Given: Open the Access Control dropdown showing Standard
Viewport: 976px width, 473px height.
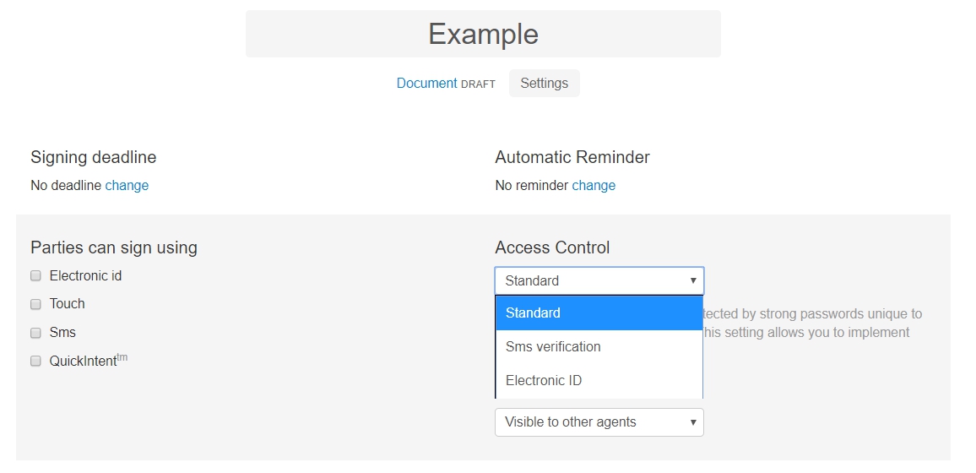Looking at the screenshot, I should click(x=591, y=280).
